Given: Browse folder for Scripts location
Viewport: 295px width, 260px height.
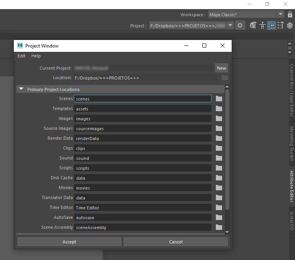Looking at the screenshot, I should (x=219, y=168).
